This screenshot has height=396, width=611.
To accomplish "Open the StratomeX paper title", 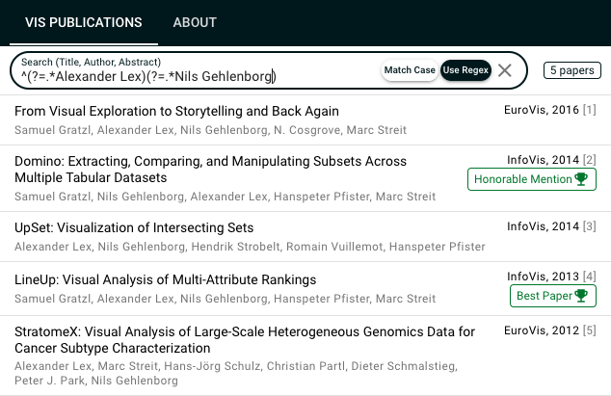I will click(x=245, y=340).
